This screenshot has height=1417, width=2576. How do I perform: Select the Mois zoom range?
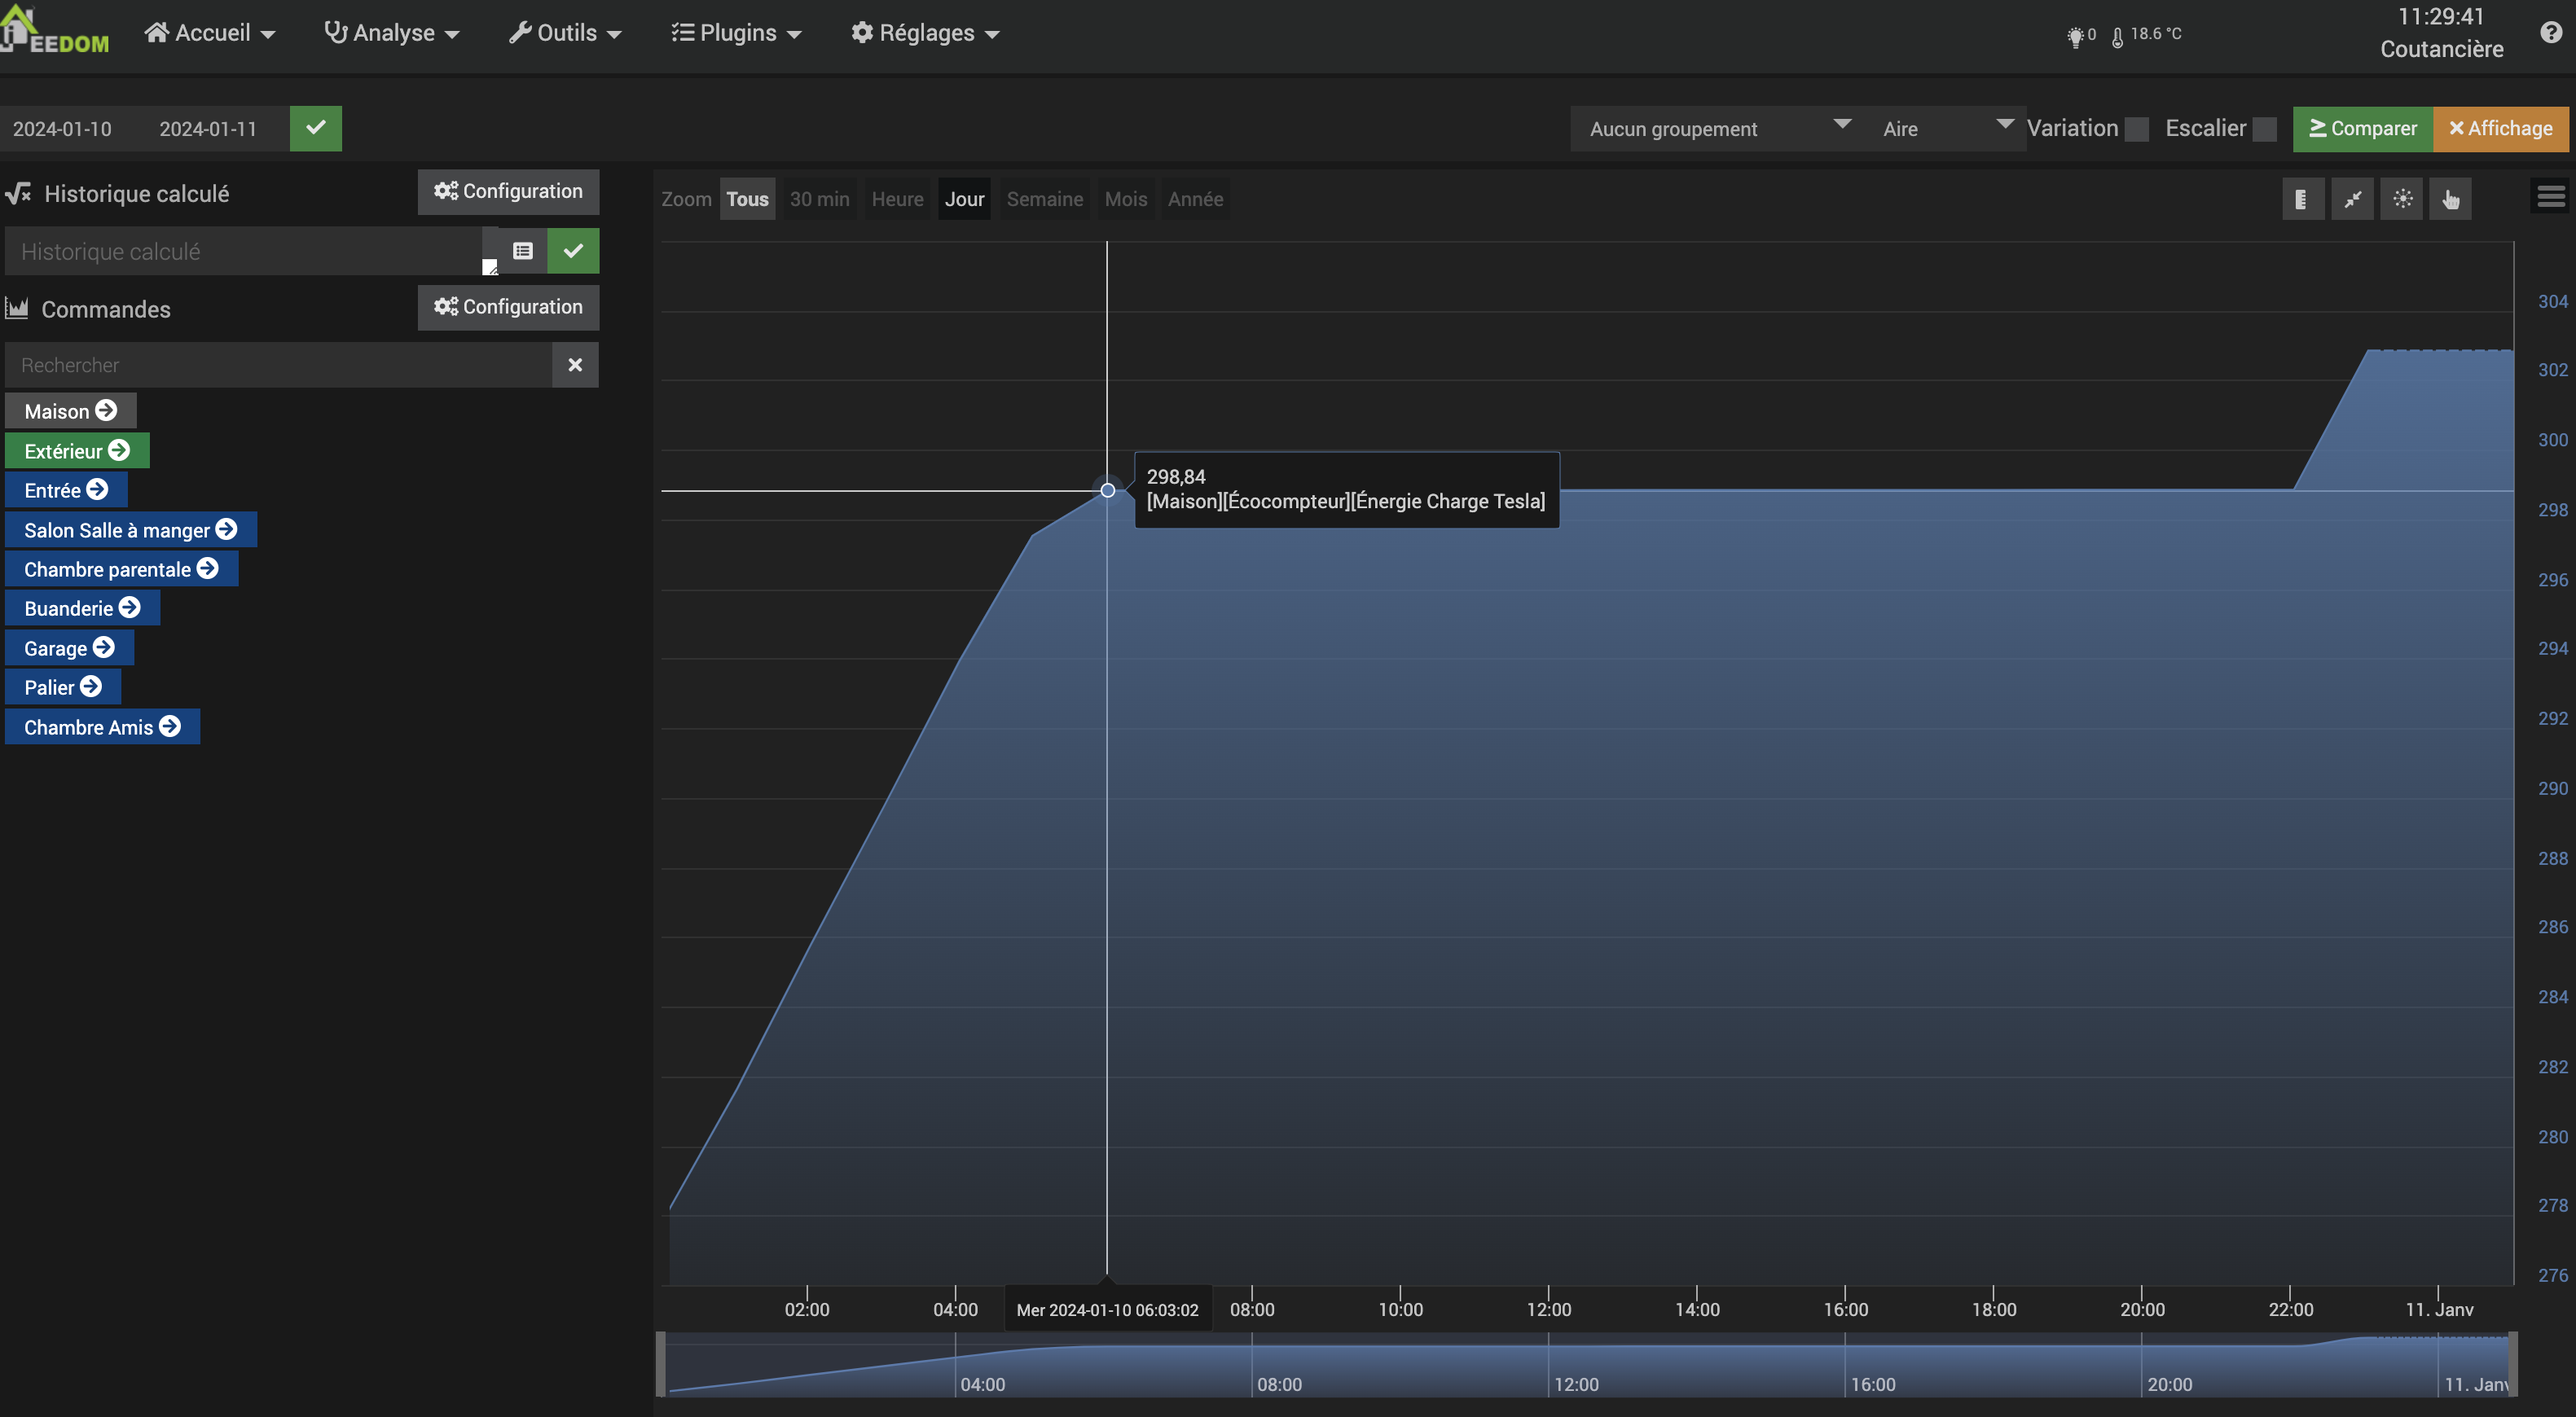pos(1125,199)
